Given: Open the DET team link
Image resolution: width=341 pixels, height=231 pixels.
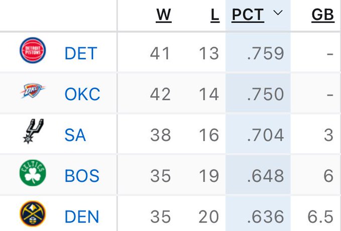Looking at the screenshot, I should [x=80, y=53].
